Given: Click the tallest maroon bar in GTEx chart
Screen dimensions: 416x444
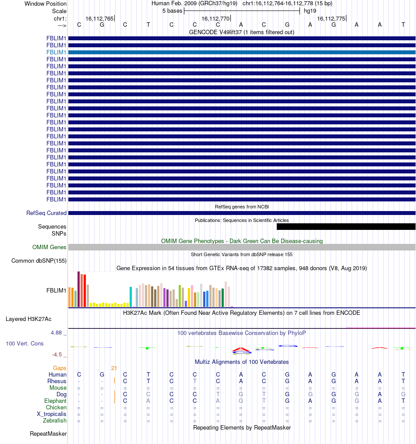Looking at the screenshot, I should click(79, 289).
